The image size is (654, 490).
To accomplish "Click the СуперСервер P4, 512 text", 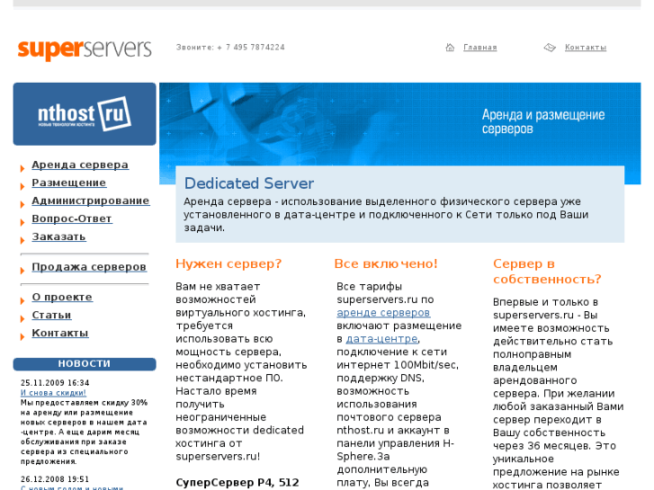I will click(x=237, y=483).
